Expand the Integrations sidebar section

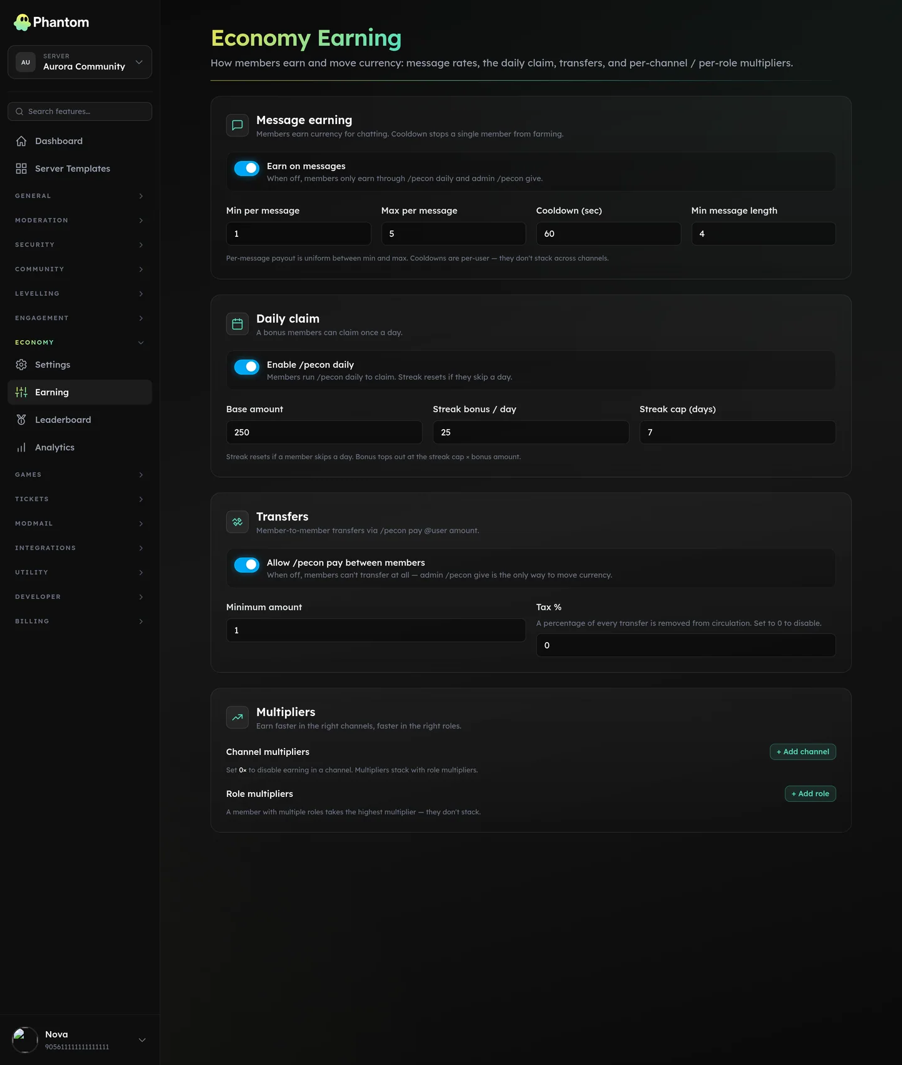[x=80, y=548]
